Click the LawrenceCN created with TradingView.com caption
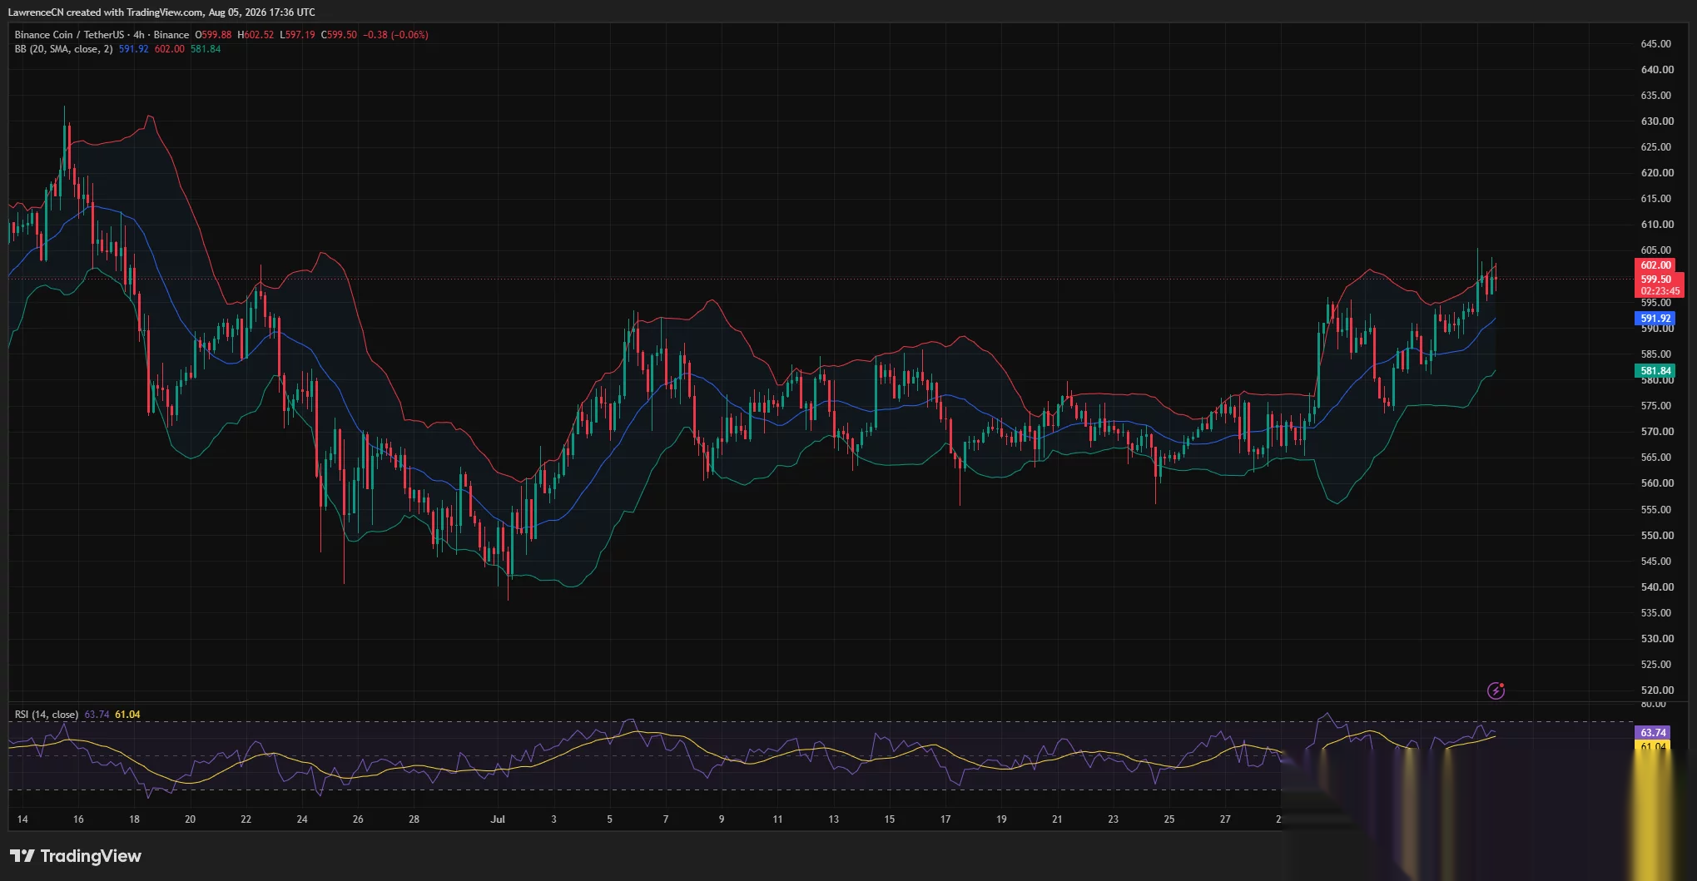The height and width of the screenshot is (881, 1697). (161, 12)
